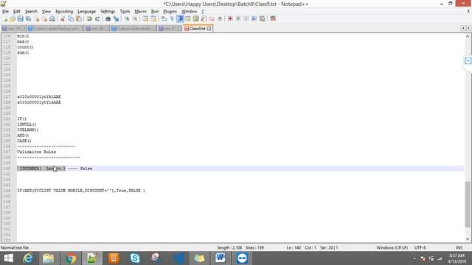Undo the last edit from toolbar
Image resolution: width=472 pixels, height=265 pixels.
point(89,18)
